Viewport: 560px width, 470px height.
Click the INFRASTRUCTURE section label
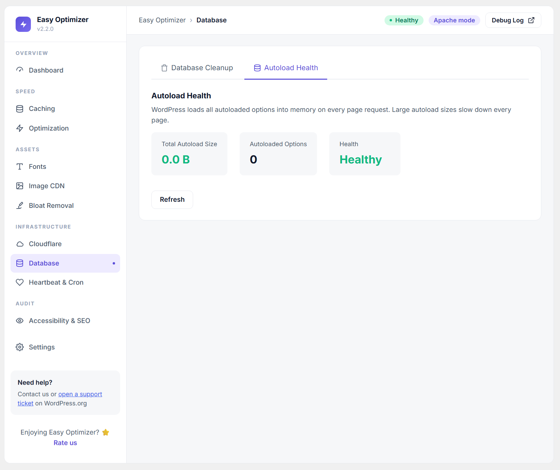pos(43,227)
